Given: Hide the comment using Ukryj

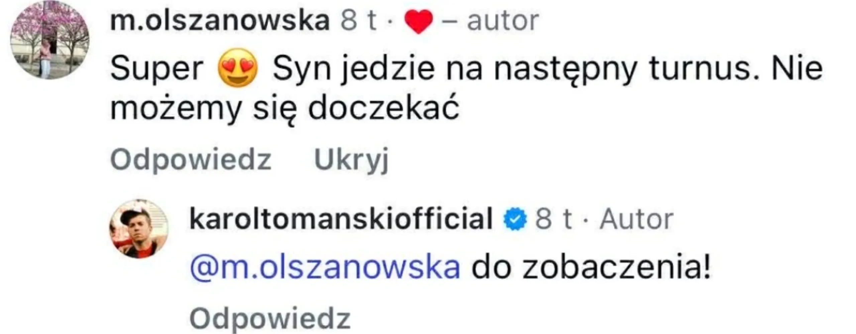Looking at the screenshot, I should 351,160.
